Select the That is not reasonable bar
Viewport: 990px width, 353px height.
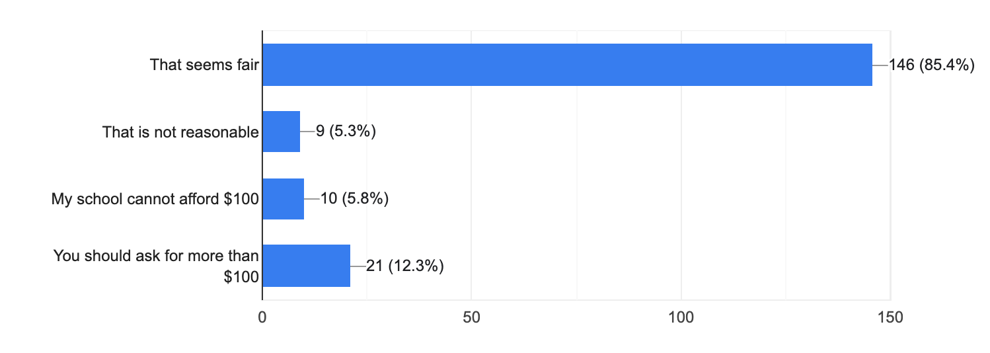point(282,132)
